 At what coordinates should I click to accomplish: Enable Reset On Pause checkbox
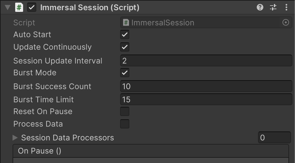click(125, 111)
